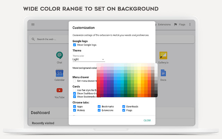The width and height of the screenshot is (222, 139).
Task: Launch the Calendar app icon
Action: [59, 73]
